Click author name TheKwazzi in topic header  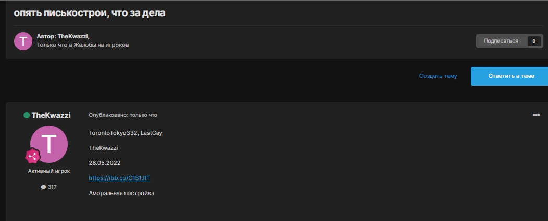pos(73,37)
